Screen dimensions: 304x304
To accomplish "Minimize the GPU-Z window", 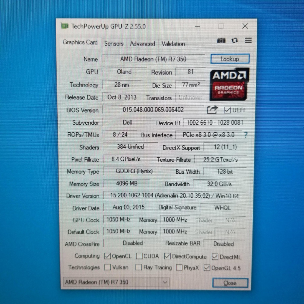I will point(198,26).
